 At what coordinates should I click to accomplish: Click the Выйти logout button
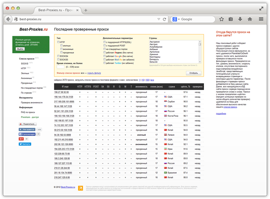click(x=20, y=49)
